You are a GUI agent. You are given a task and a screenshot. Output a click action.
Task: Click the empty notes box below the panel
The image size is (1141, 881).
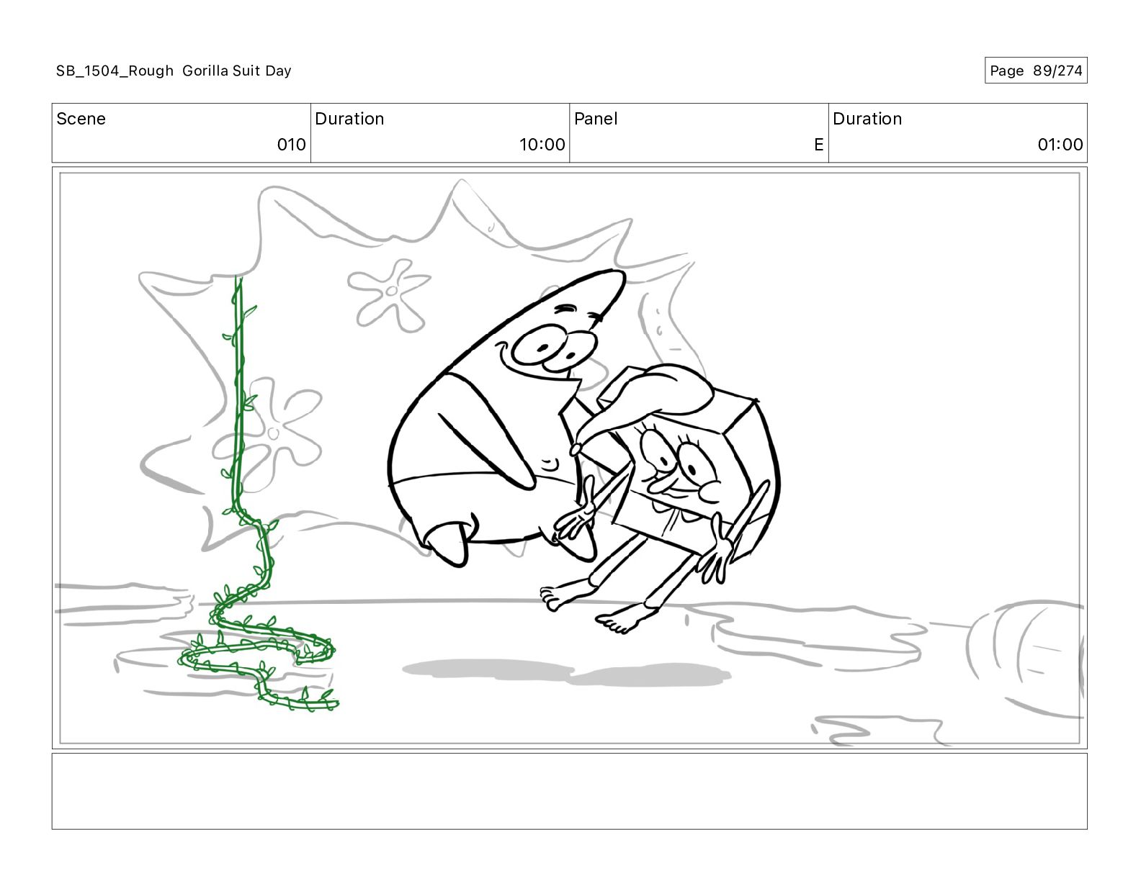[x=569, y=791]
